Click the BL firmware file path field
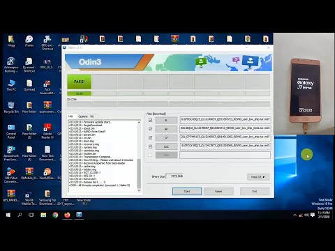Image resolution: width=335 pixels, height=251 pixels. tap(225, 120)
